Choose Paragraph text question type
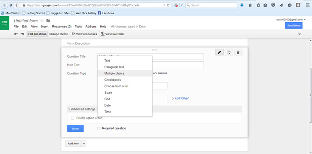The height and width of the screenshot is (154, 312). click(114, 67)
